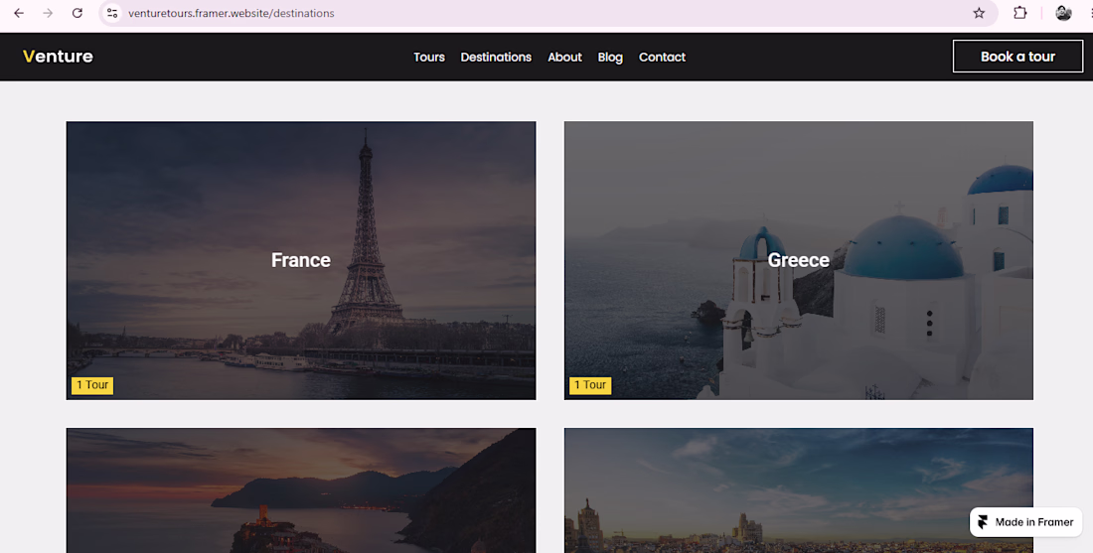Bookmark this page with the star icon
This screenshot has height=553, width=1093.
pyautogui.click(x=979, y=13)
